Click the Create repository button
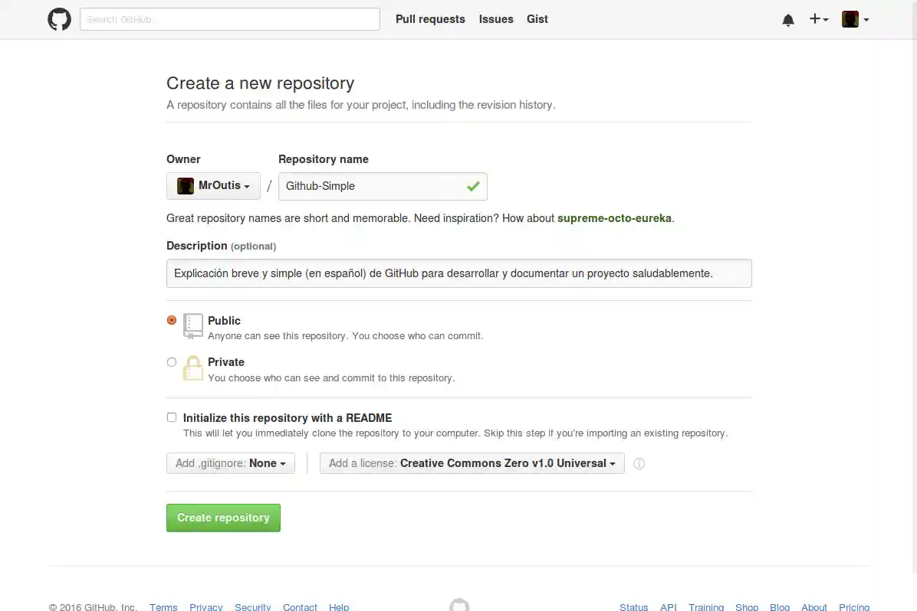917x611 pixels. [x=223, y=518]
